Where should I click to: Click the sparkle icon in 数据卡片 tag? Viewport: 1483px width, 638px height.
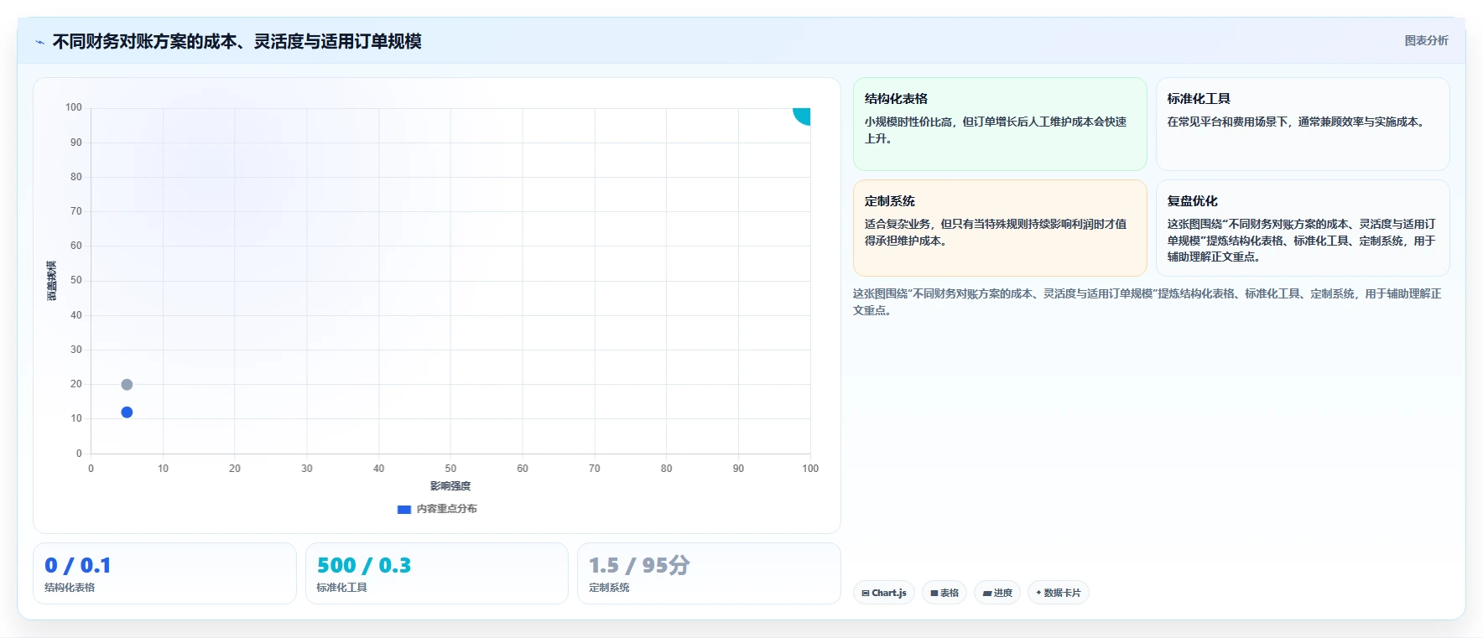[1038, 593]
